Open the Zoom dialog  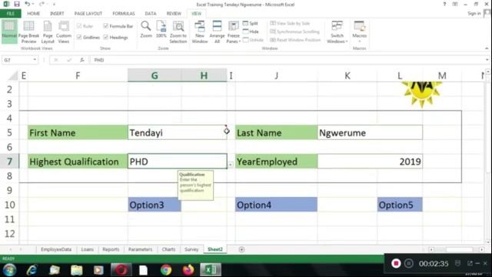point(146,30)
